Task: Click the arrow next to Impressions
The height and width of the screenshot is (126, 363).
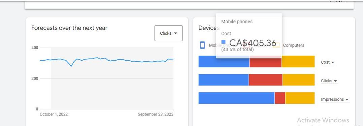Action: point(347,100)
